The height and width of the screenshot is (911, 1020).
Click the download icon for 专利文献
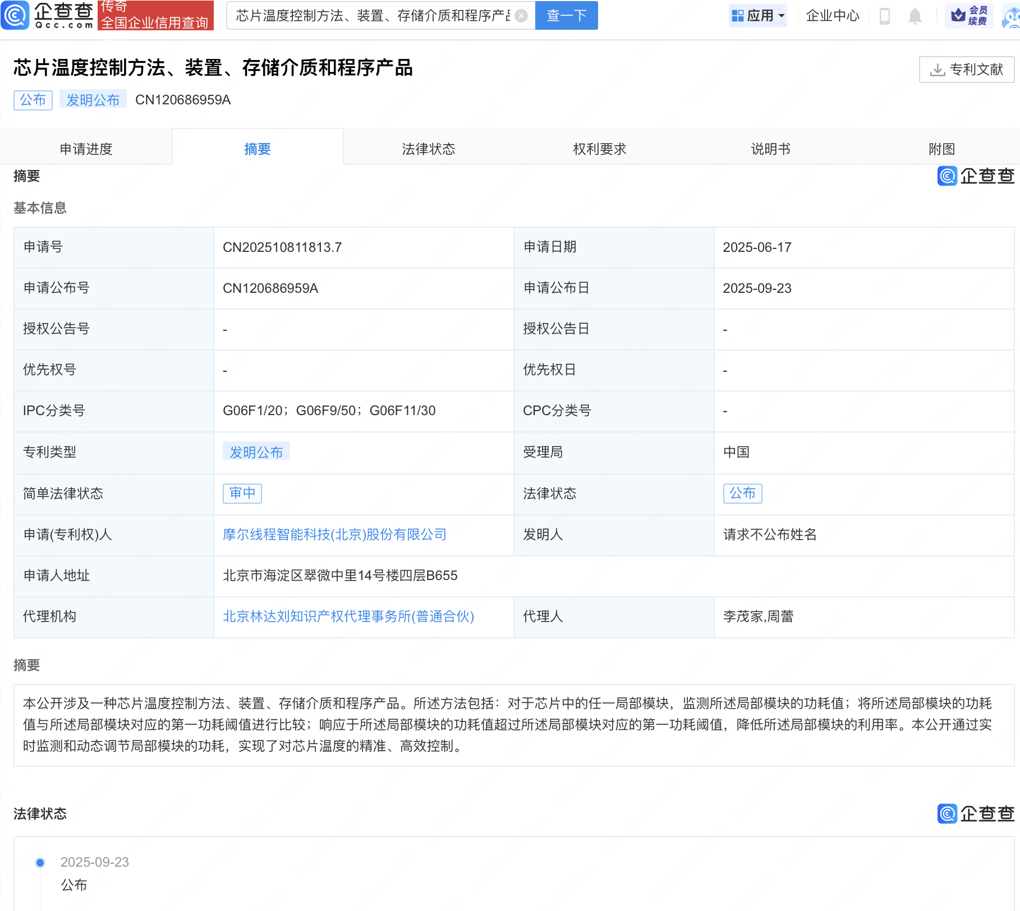[x=938, y=70]
